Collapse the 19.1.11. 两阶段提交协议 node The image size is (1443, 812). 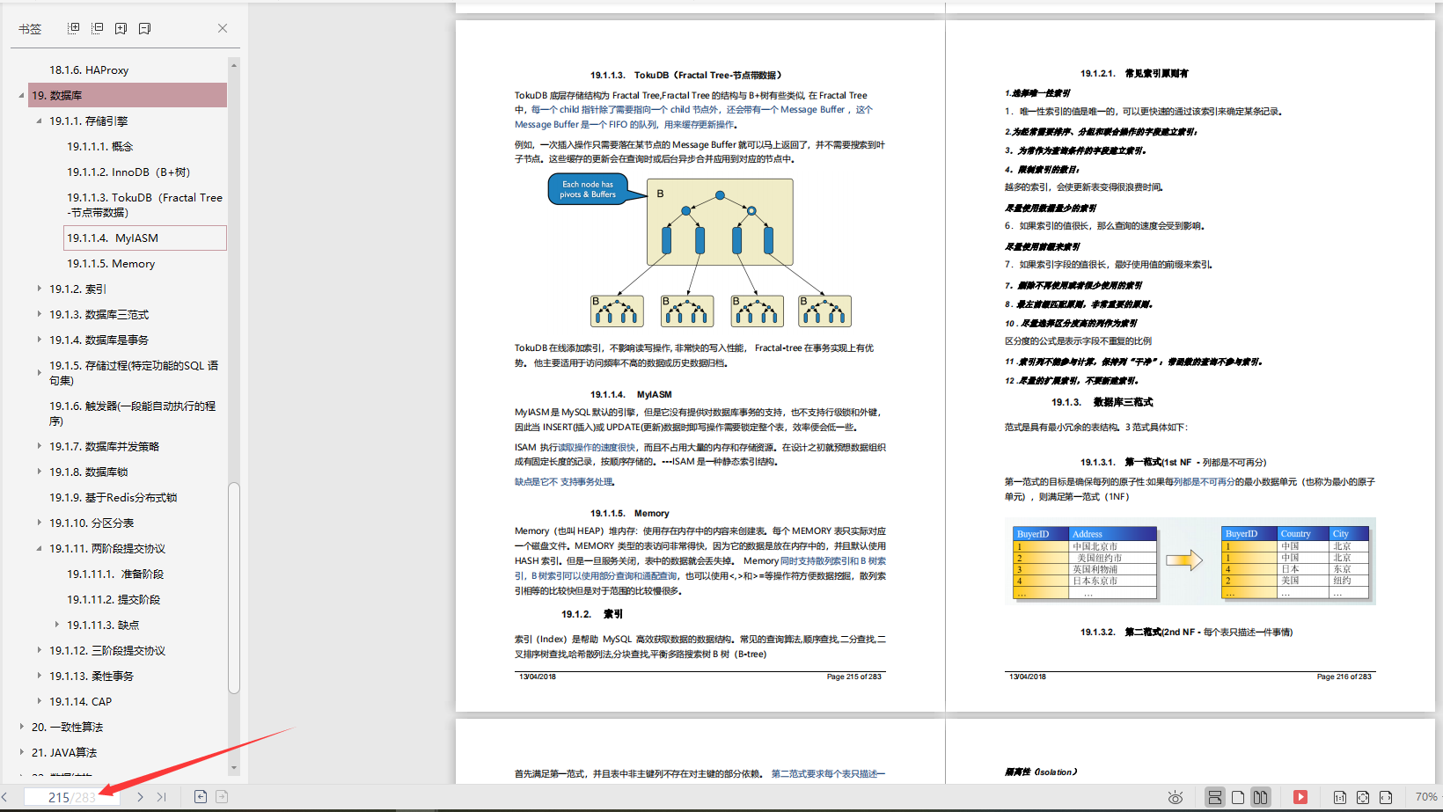point(39,548)
